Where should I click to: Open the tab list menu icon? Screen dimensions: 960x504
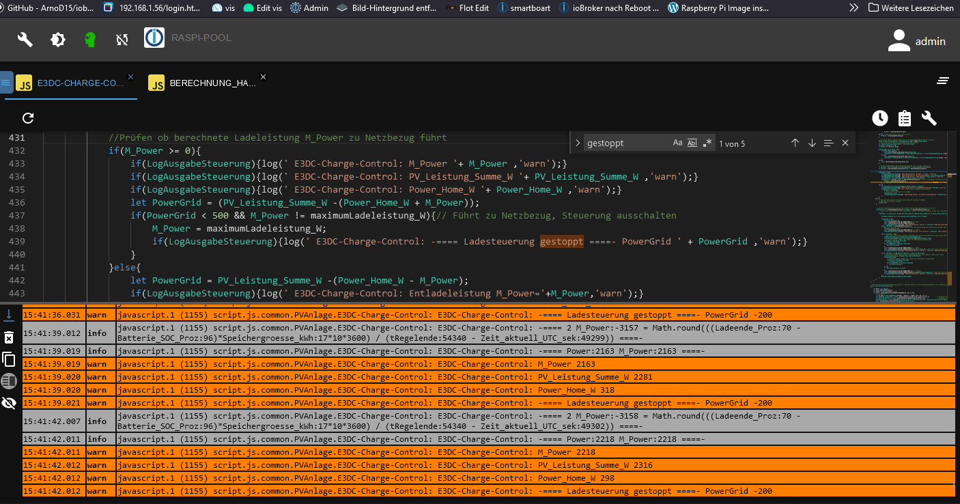(x=943, y=81)
